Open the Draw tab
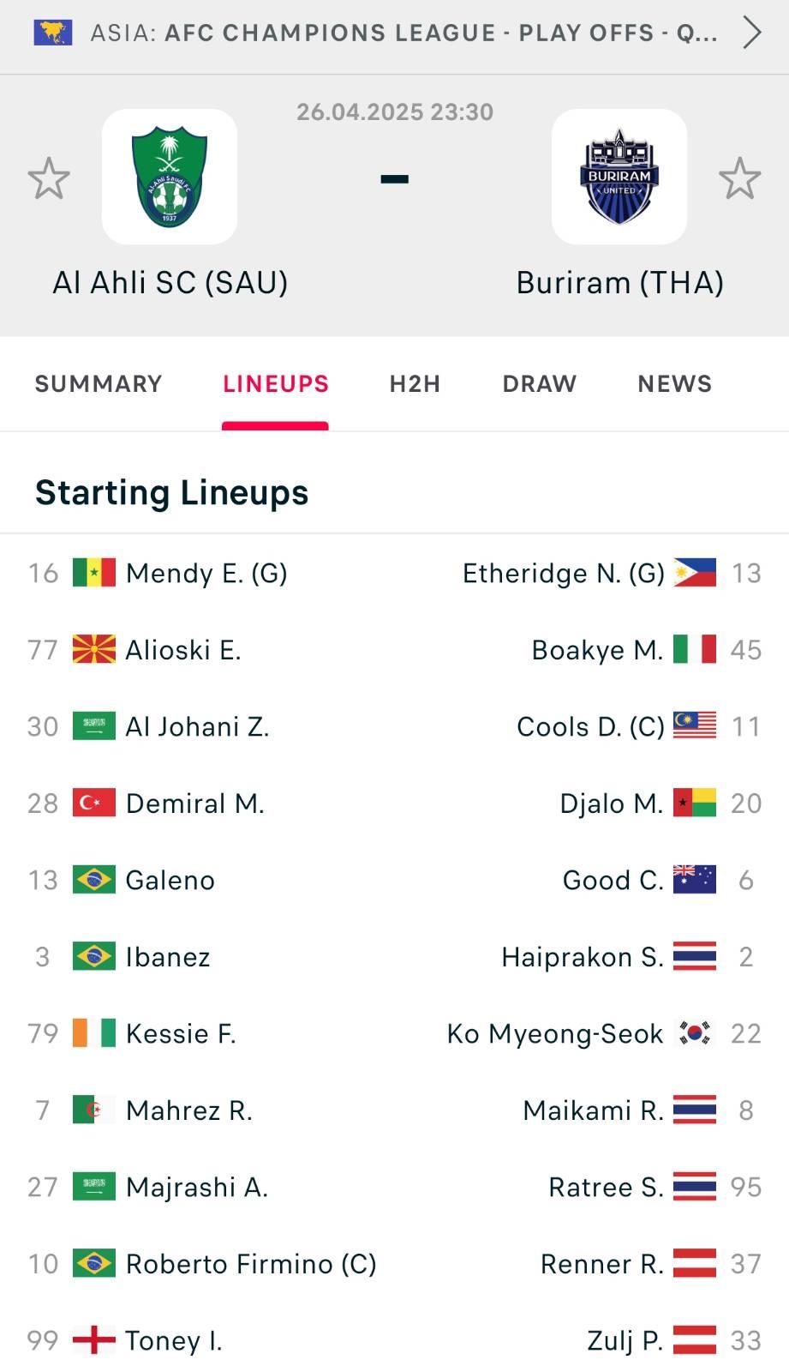This screenshot has height=1372, width=789. pos(539,383)
